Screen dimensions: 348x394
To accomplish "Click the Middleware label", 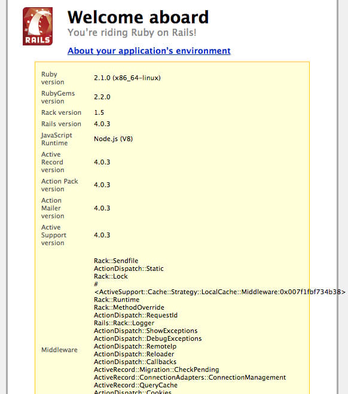I will 59,350.
